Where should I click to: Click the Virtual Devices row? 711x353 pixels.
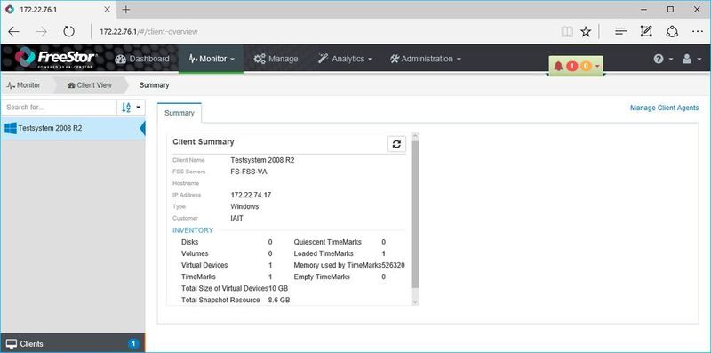point(227,265)
